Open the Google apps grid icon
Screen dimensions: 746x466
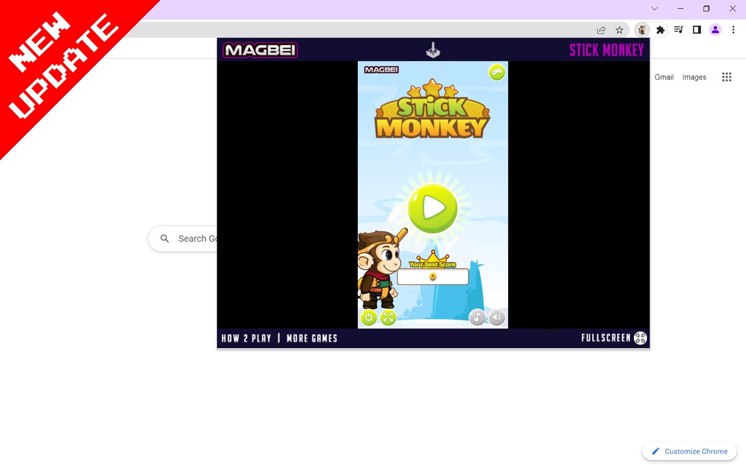tap(726, 77)
